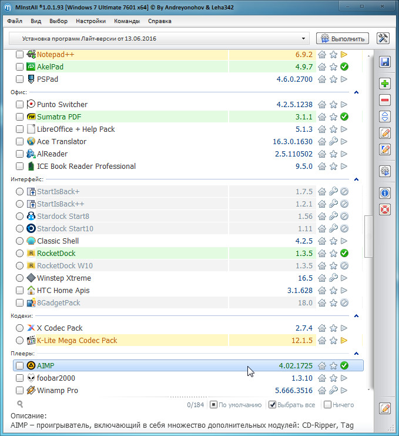Viewport: 399px width, 436px height.
Task: Toggle the 'Ничего' checkbox
Action: pyautogui.click(x=328, y=405)
